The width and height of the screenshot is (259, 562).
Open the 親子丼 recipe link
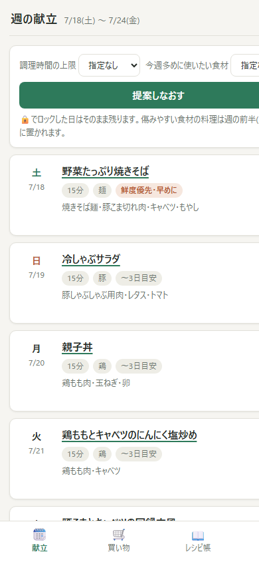tap(77, 347)
